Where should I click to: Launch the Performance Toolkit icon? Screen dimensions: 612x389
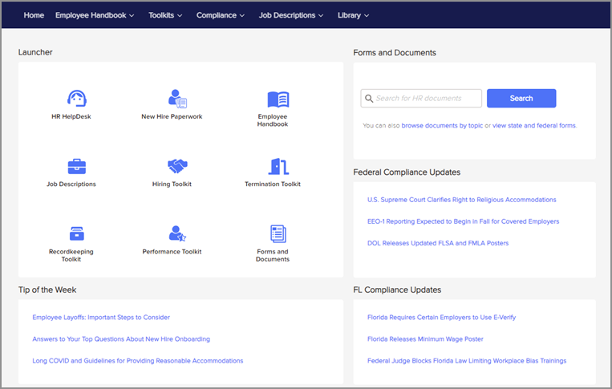tap(177, 233)
